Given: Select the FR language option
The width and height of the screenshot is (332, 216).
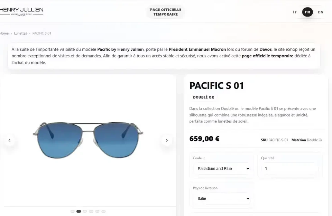Looking at the screenshot, I should tap(307, 12).
